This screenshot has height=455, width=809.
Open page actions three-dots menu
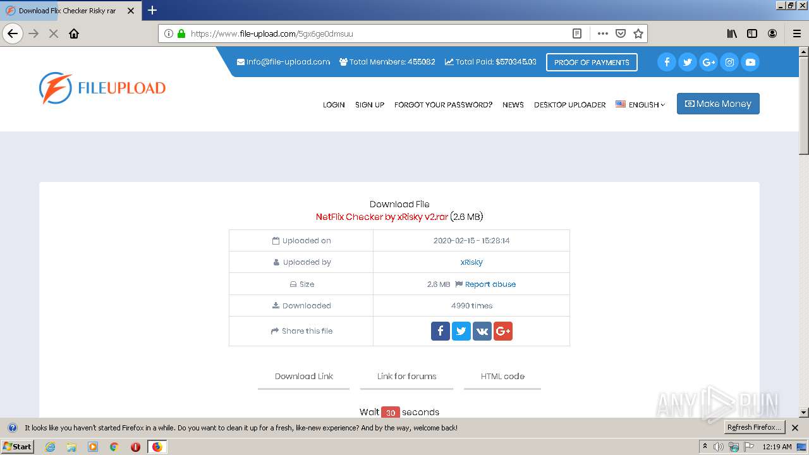602,33
